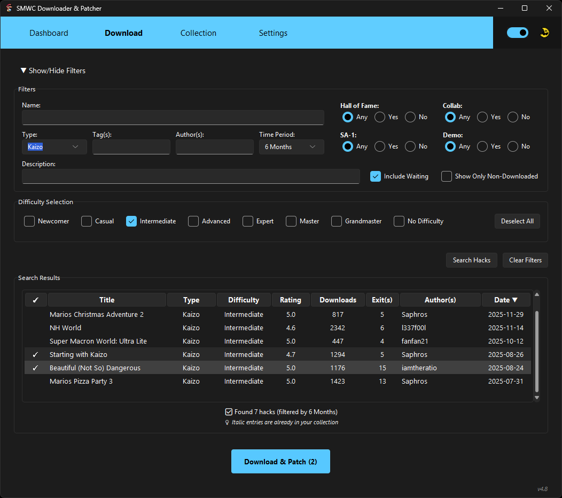Uncheck the Include Waiting option
562x498 pixels.
pos(375,176)
